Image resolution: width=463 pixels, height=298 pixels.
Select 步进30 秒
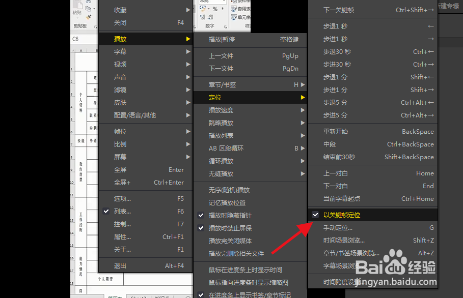pyautogui.click(x=373, y=64)
